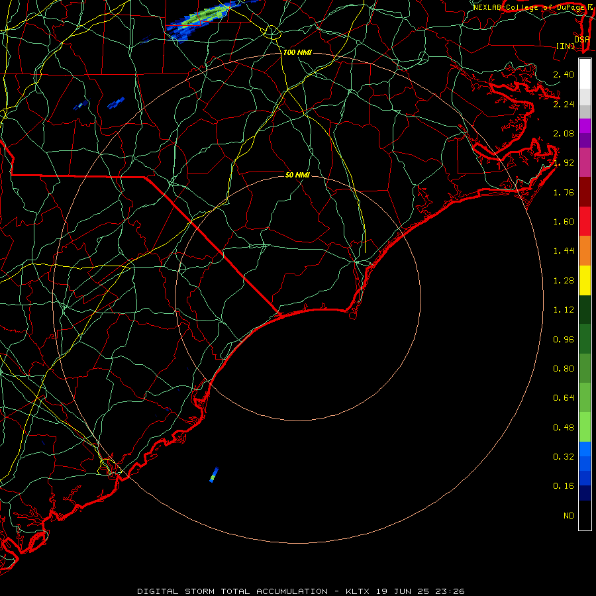Click the "50 NMI" range ring label

(x=297, y=175)
